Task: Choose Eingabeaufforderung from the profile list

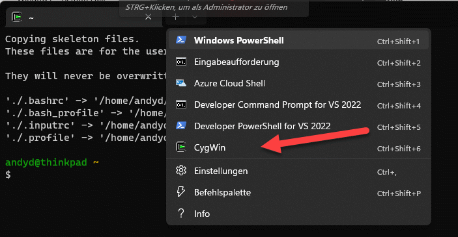Action: coord(298,62)
